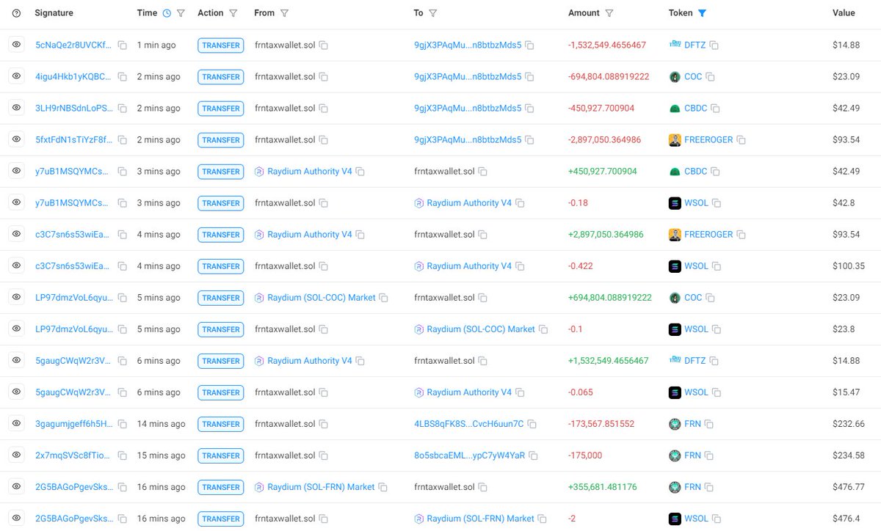Select value $476.77

click(x=848, y=487)
